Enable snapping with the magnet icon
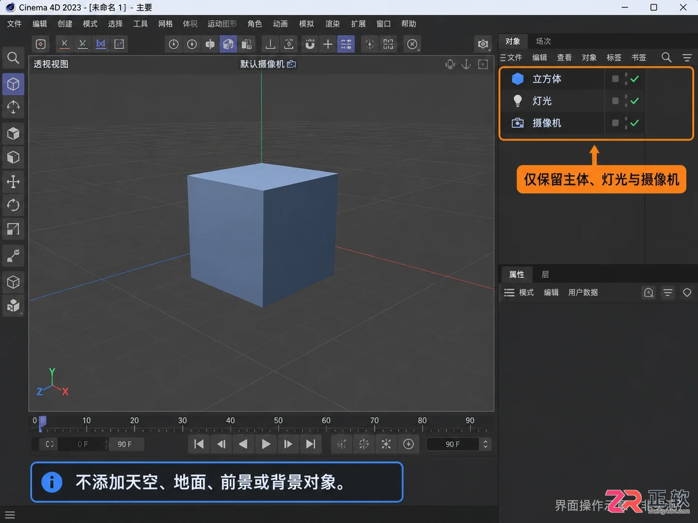 310,44
